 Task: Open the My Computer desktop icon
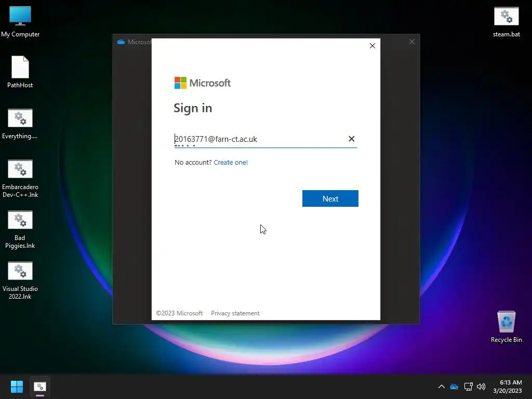(x=20, y=21)
